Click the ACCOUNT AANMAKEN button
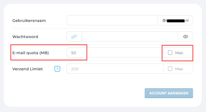The image size is (206, 112). tap(169, 93)
